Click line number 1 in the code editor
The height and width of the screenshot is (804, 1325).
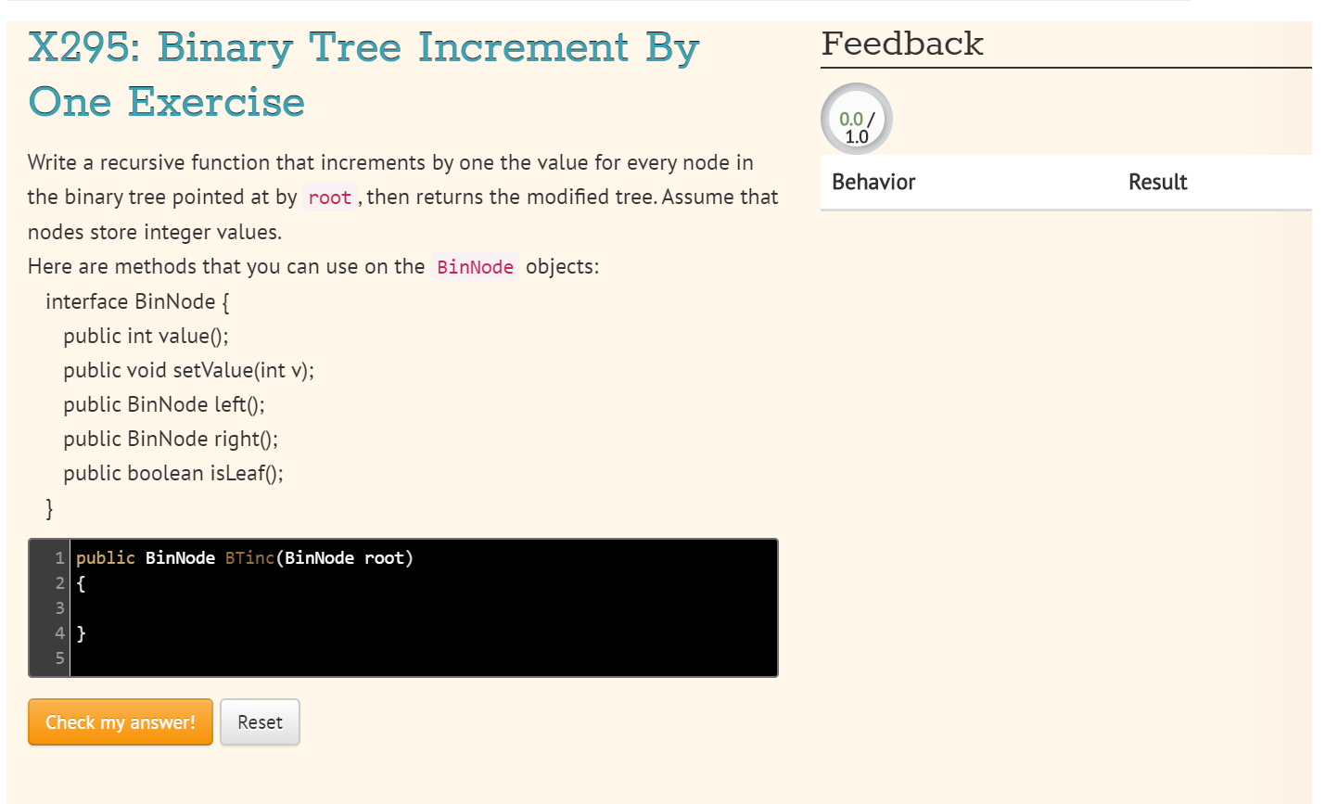click(59, 557)
